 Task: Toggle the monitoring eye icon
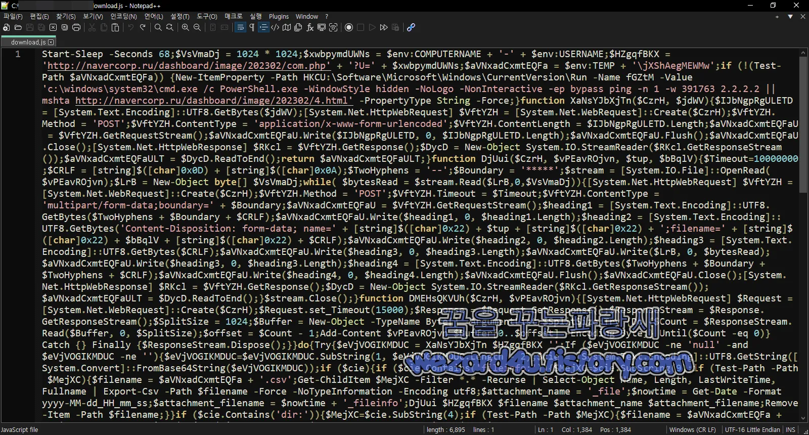coord(333,27)
